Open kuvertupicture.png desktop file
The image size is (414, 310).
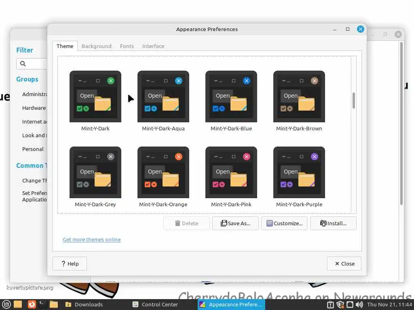tap(30, 287)
